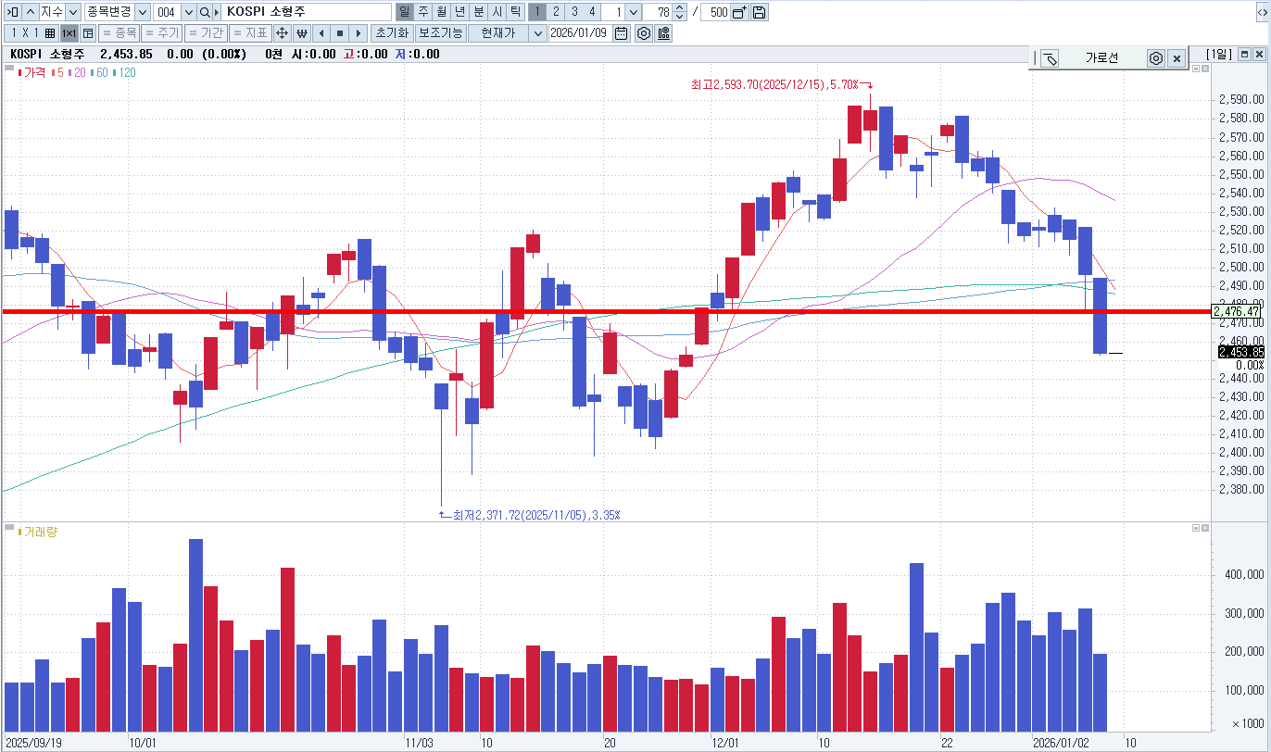Image resolution: width=1271 pixels, height=752 pixels.
Task: Open the calendar date picker icon
Action: click(x=621, y=33)
